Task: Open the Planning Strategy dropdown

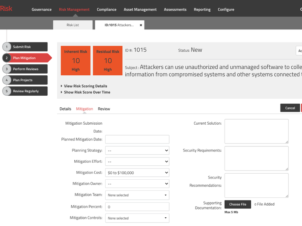Action: (137, 150)
